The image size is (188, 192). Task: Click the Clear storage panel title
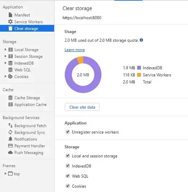point(77,8)
